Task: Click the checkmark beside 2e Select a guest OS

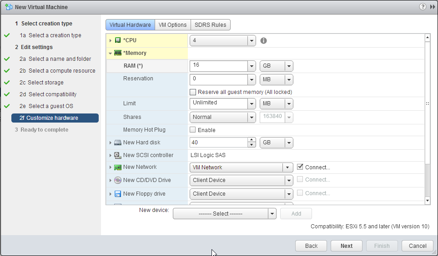Action: (x=7, y=106)
